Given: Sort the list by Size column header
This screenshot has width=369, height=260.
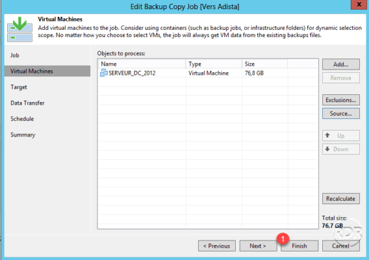Looking at the screenshot, I should [x=265, y=64].
